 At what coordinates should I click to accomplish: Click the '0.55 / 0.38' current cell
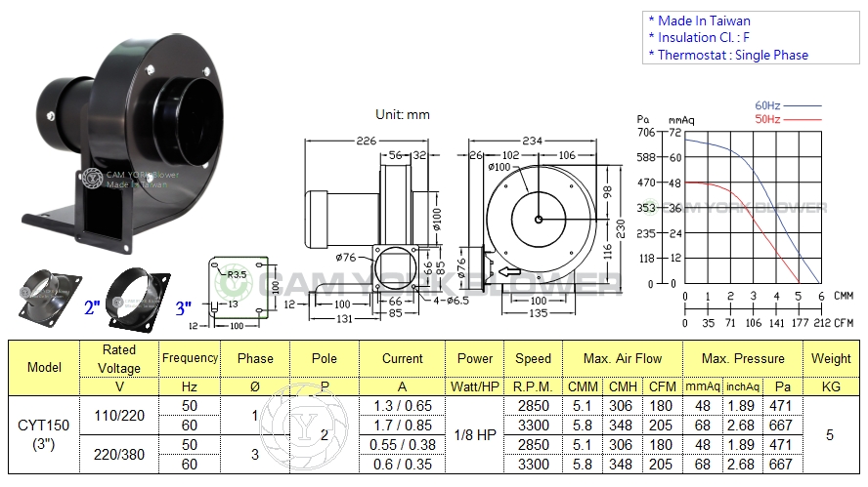point(403,444)
